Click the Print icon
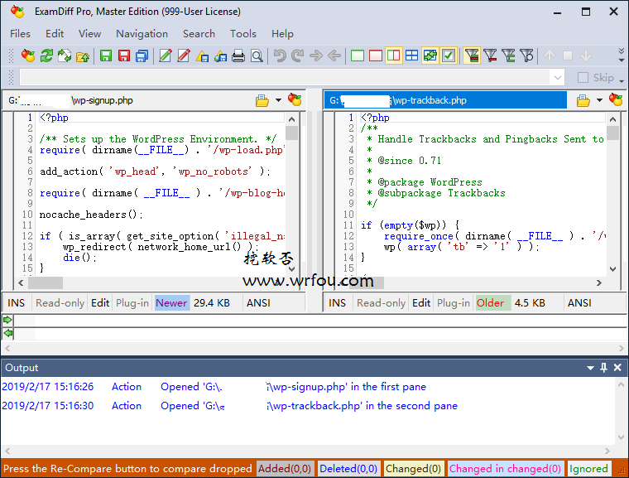The image size is (629, 478). 238,56
